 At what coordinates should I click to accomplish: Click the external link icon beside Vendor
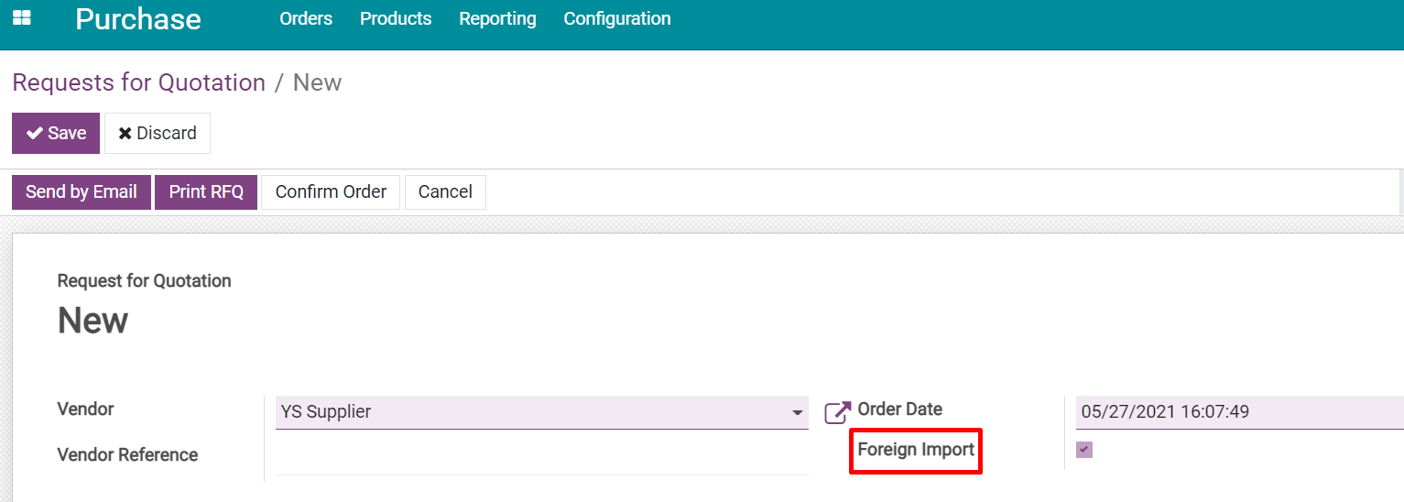coord(837,412)
